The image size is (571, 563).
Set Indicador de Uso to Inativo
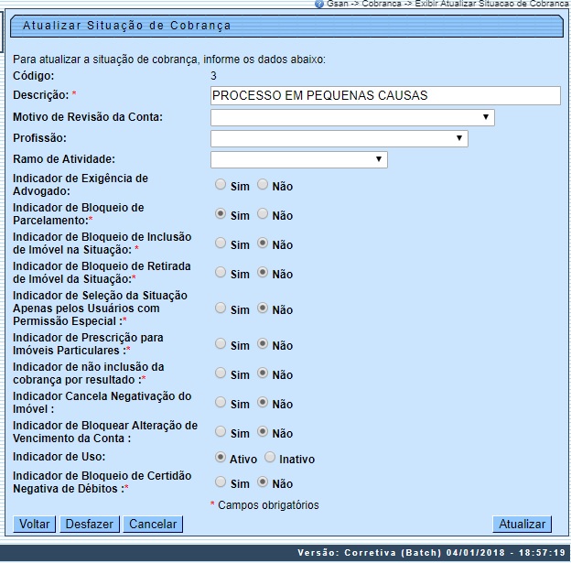[270, 457]
